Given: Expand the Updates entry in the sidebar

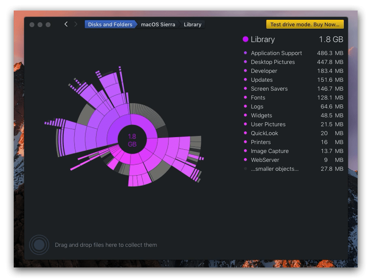Looking at the screenshot, I should point(262,80).
